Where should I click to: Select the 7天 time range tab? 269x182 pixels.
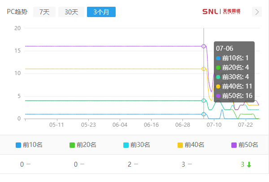pyautogui.click(x=44, y=12)
